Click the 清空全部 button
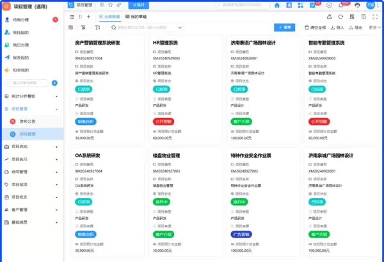Image resolution: width=384 pixels, height=262 pixels. 316,27
